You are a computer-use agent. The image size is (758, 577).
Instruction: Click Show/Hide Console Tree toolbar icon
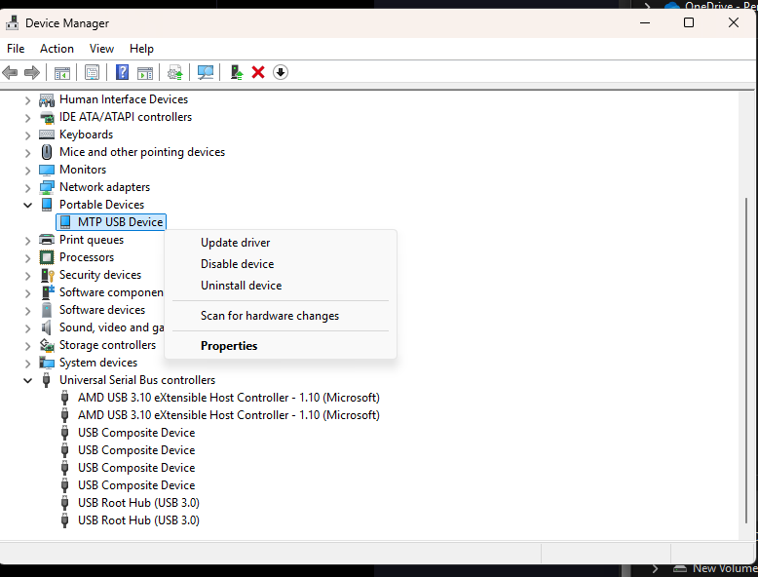61,72
